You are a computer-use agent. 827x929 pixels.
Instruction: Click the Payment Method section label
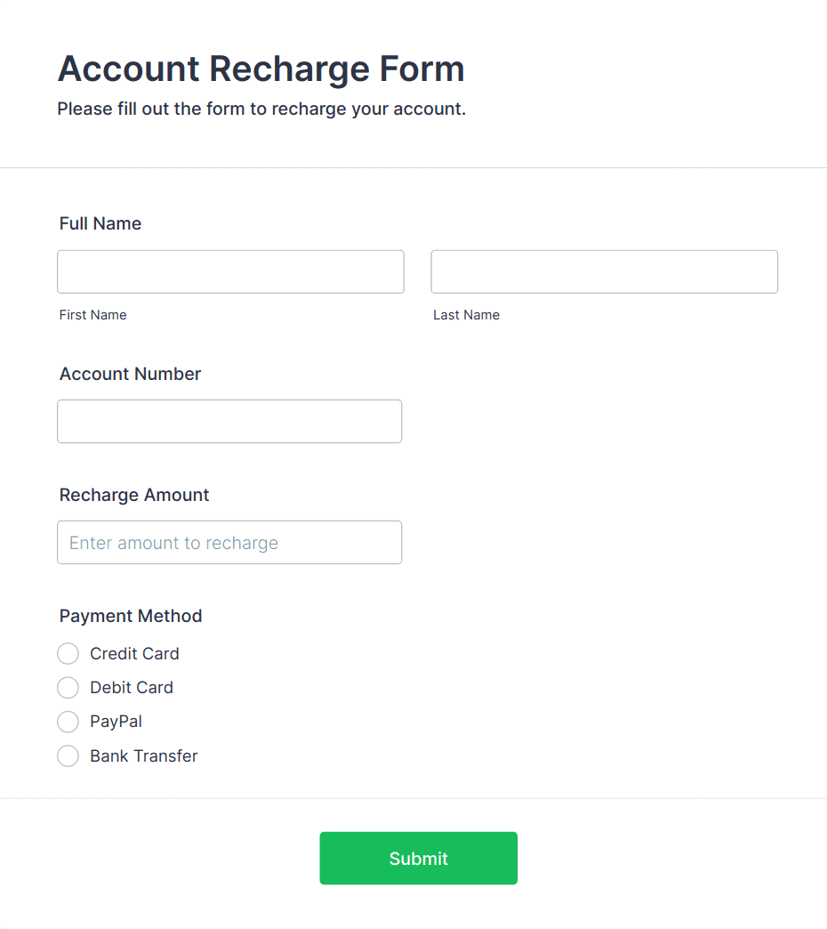[131, 616]
